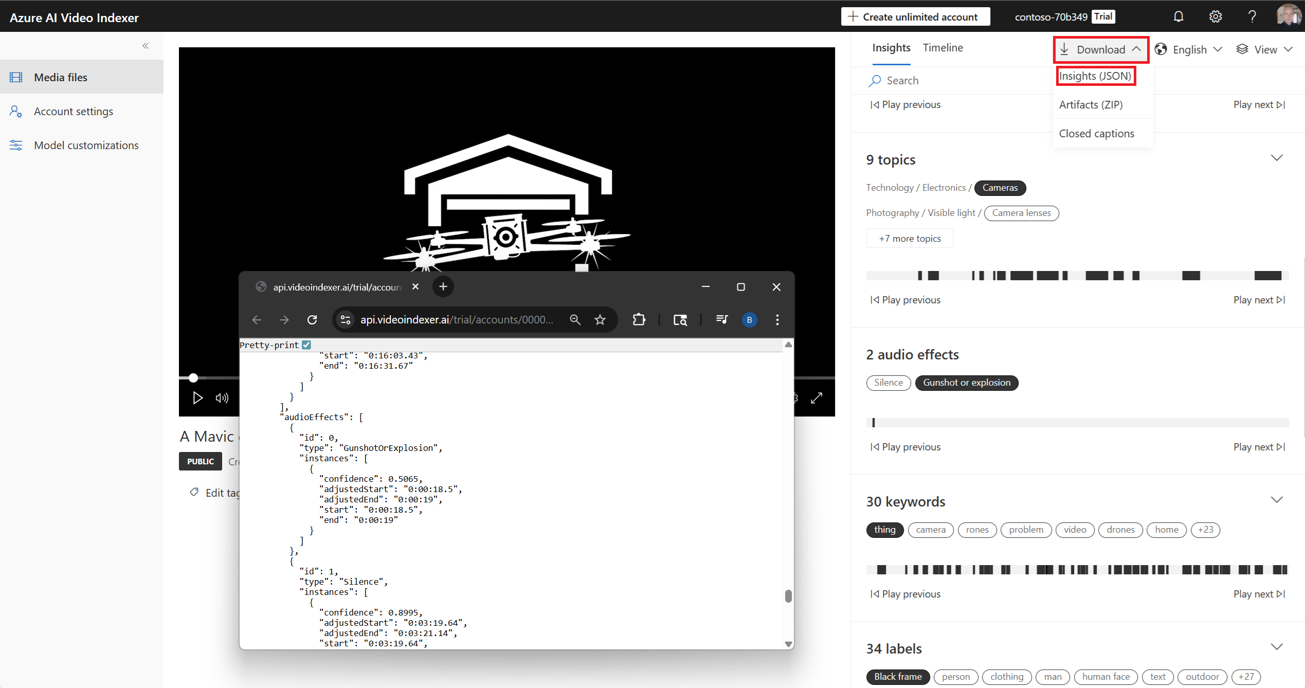Enter fullscreen with the expand arrows icon
Image resolution: width=1305 pixels, height=688 pixels.
[817, 397]
